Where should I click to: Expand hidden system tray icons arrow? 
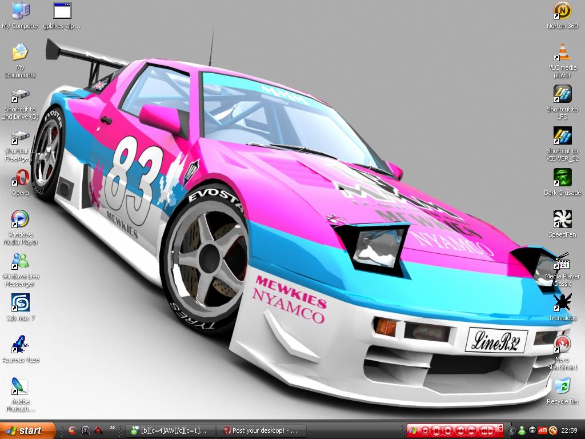511,430
